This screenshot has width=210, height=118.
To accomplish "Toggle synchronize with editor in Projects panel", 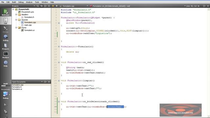I will (x=42, y=6).
